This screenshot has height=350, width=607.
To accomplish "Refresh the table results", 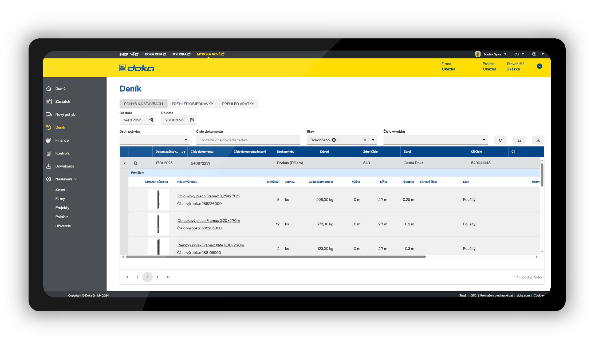I will click(500, 140).
